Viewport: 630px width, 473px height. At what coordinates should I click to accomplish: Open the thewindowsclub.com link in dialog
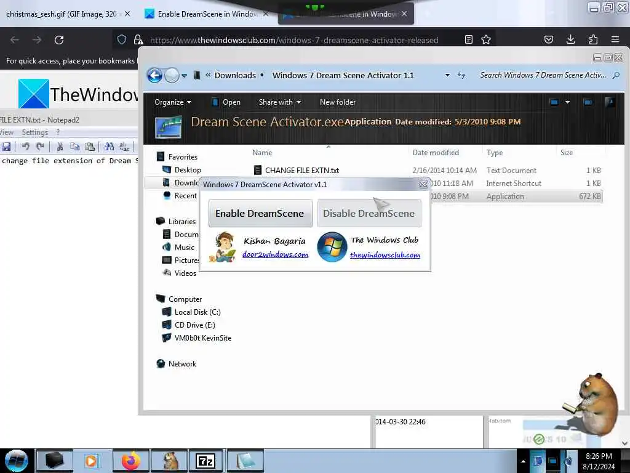tap(385, 255)
